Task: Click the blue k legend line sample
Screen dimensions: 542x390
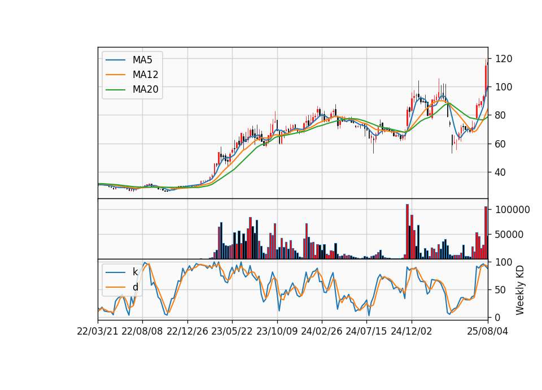Action: point(115,272)
